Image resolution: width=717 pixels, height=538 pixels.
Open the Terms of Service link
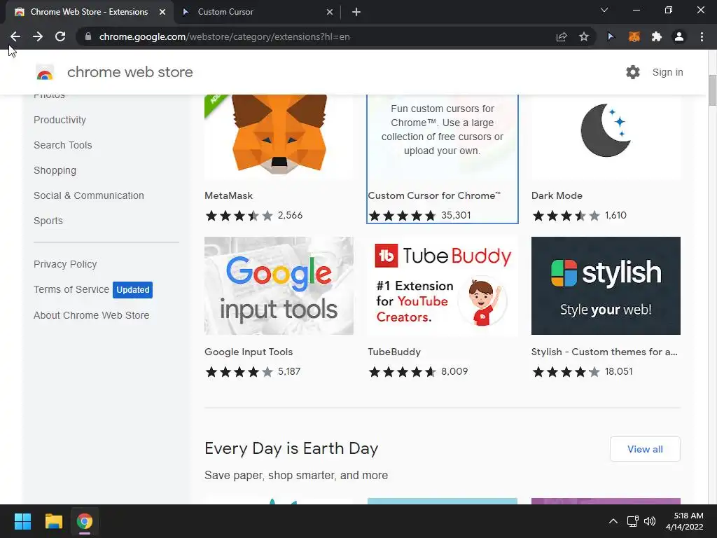71,289
